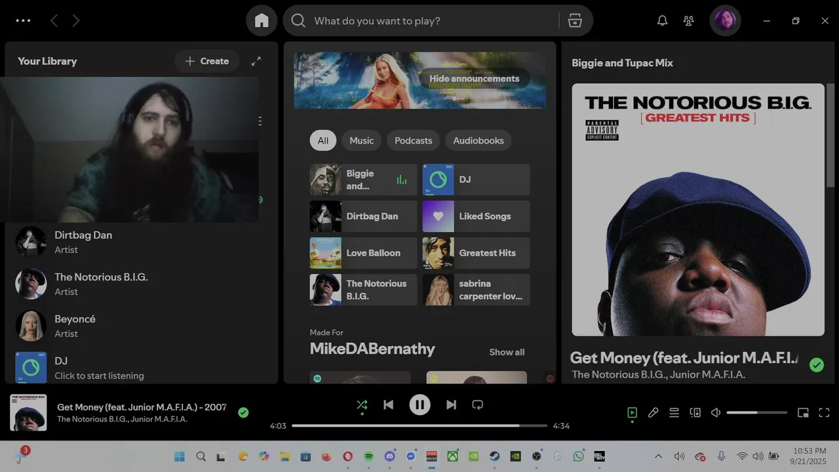
Task: Toggle repeat mode
Action: coord(477,404)
